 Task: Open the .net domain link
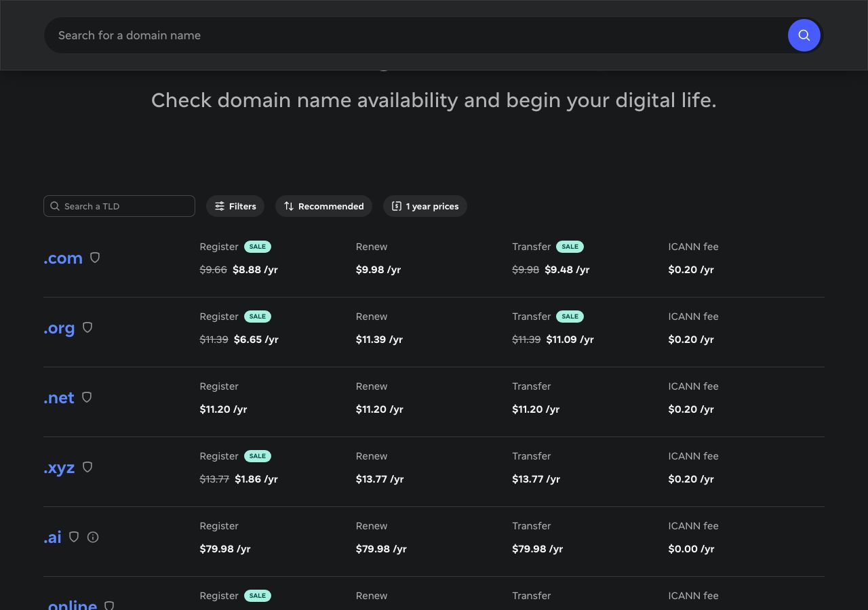tap(59, 398)
